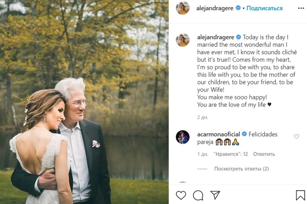
Task: Click the alejandragere username in the caption
Action: (x=215, y=37)
